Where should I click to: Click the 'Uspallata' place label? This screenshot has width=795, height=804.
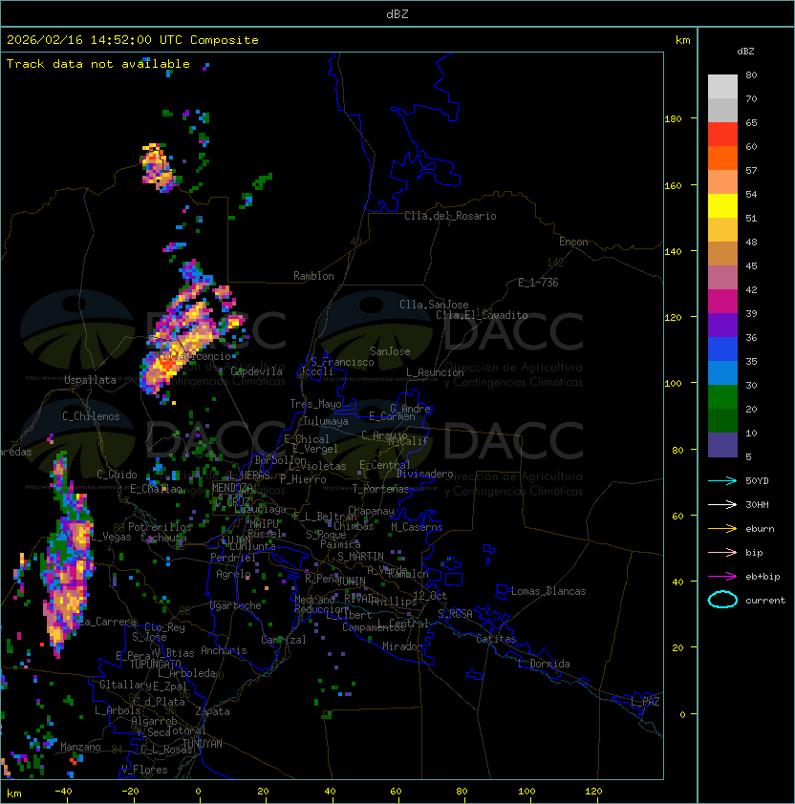point(90,380)
